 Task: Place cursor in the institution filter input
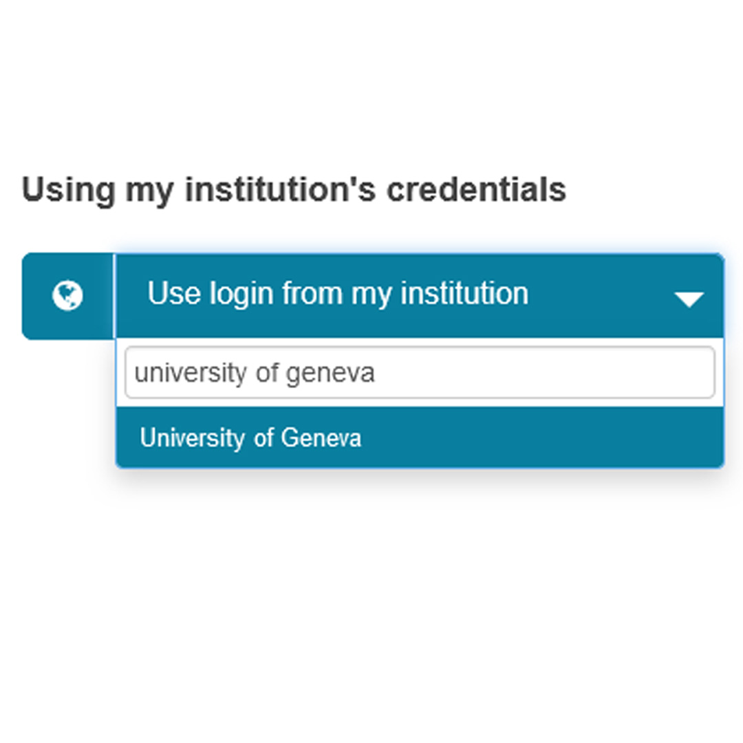pyautogui.click(x=420, y=373)
